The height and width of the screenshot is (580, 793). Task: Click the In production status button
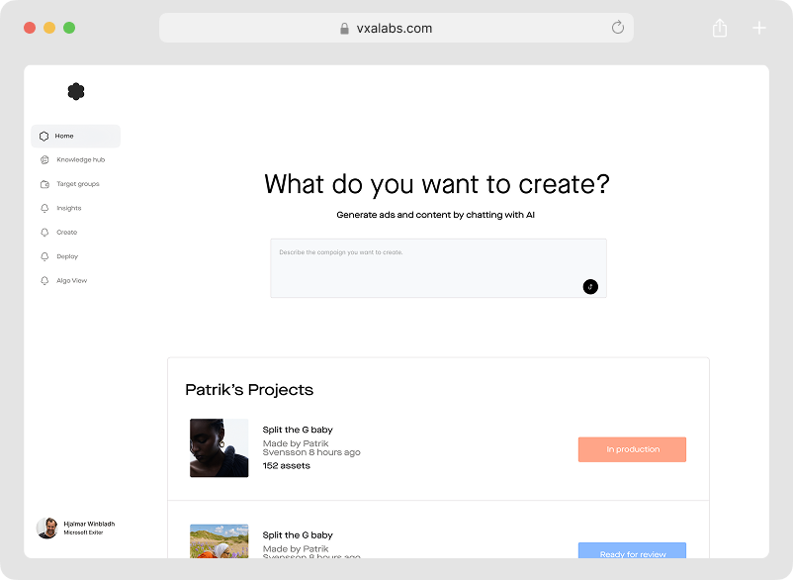click(x=632, y=449)
